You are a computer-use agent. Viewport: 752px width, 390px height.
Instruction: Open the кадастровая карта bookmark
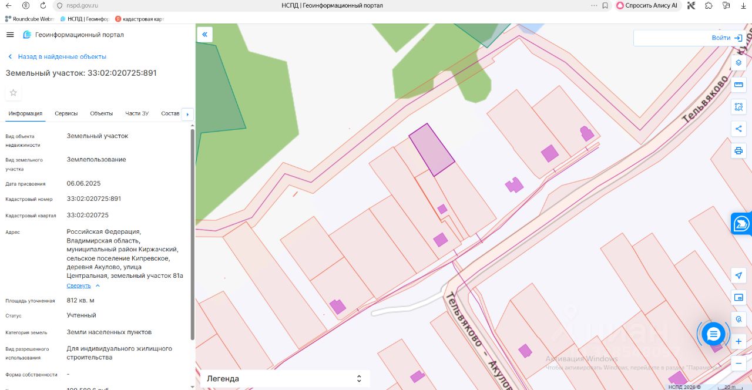139,19
